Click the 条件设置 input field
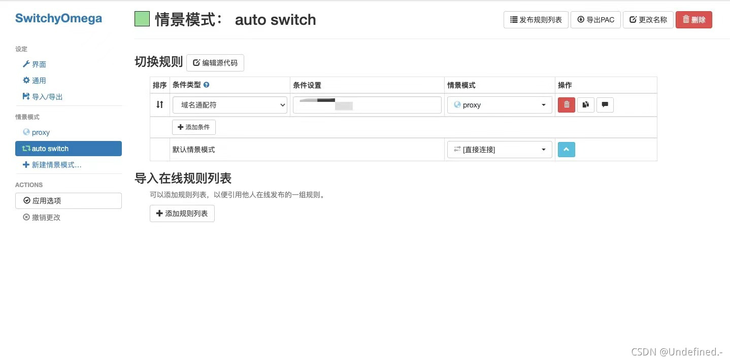 (367, 105)
